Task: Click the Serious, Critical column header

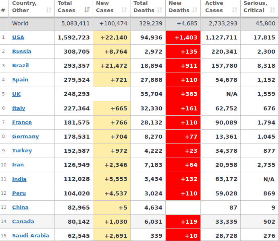Action: pos(255,7)
